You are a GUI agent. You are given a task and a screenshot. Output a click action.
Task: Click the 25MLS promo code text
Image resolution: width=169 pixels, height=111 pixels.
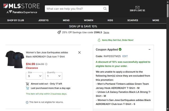tap(98, 32)
